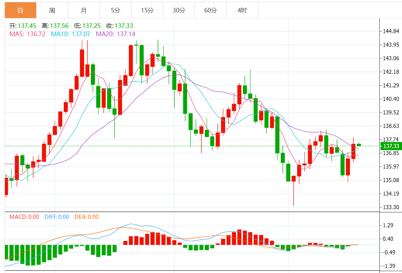Switch to the 周 weekly tab
Viewport: 402px width, 273px height.
click(x=52, y=10)
